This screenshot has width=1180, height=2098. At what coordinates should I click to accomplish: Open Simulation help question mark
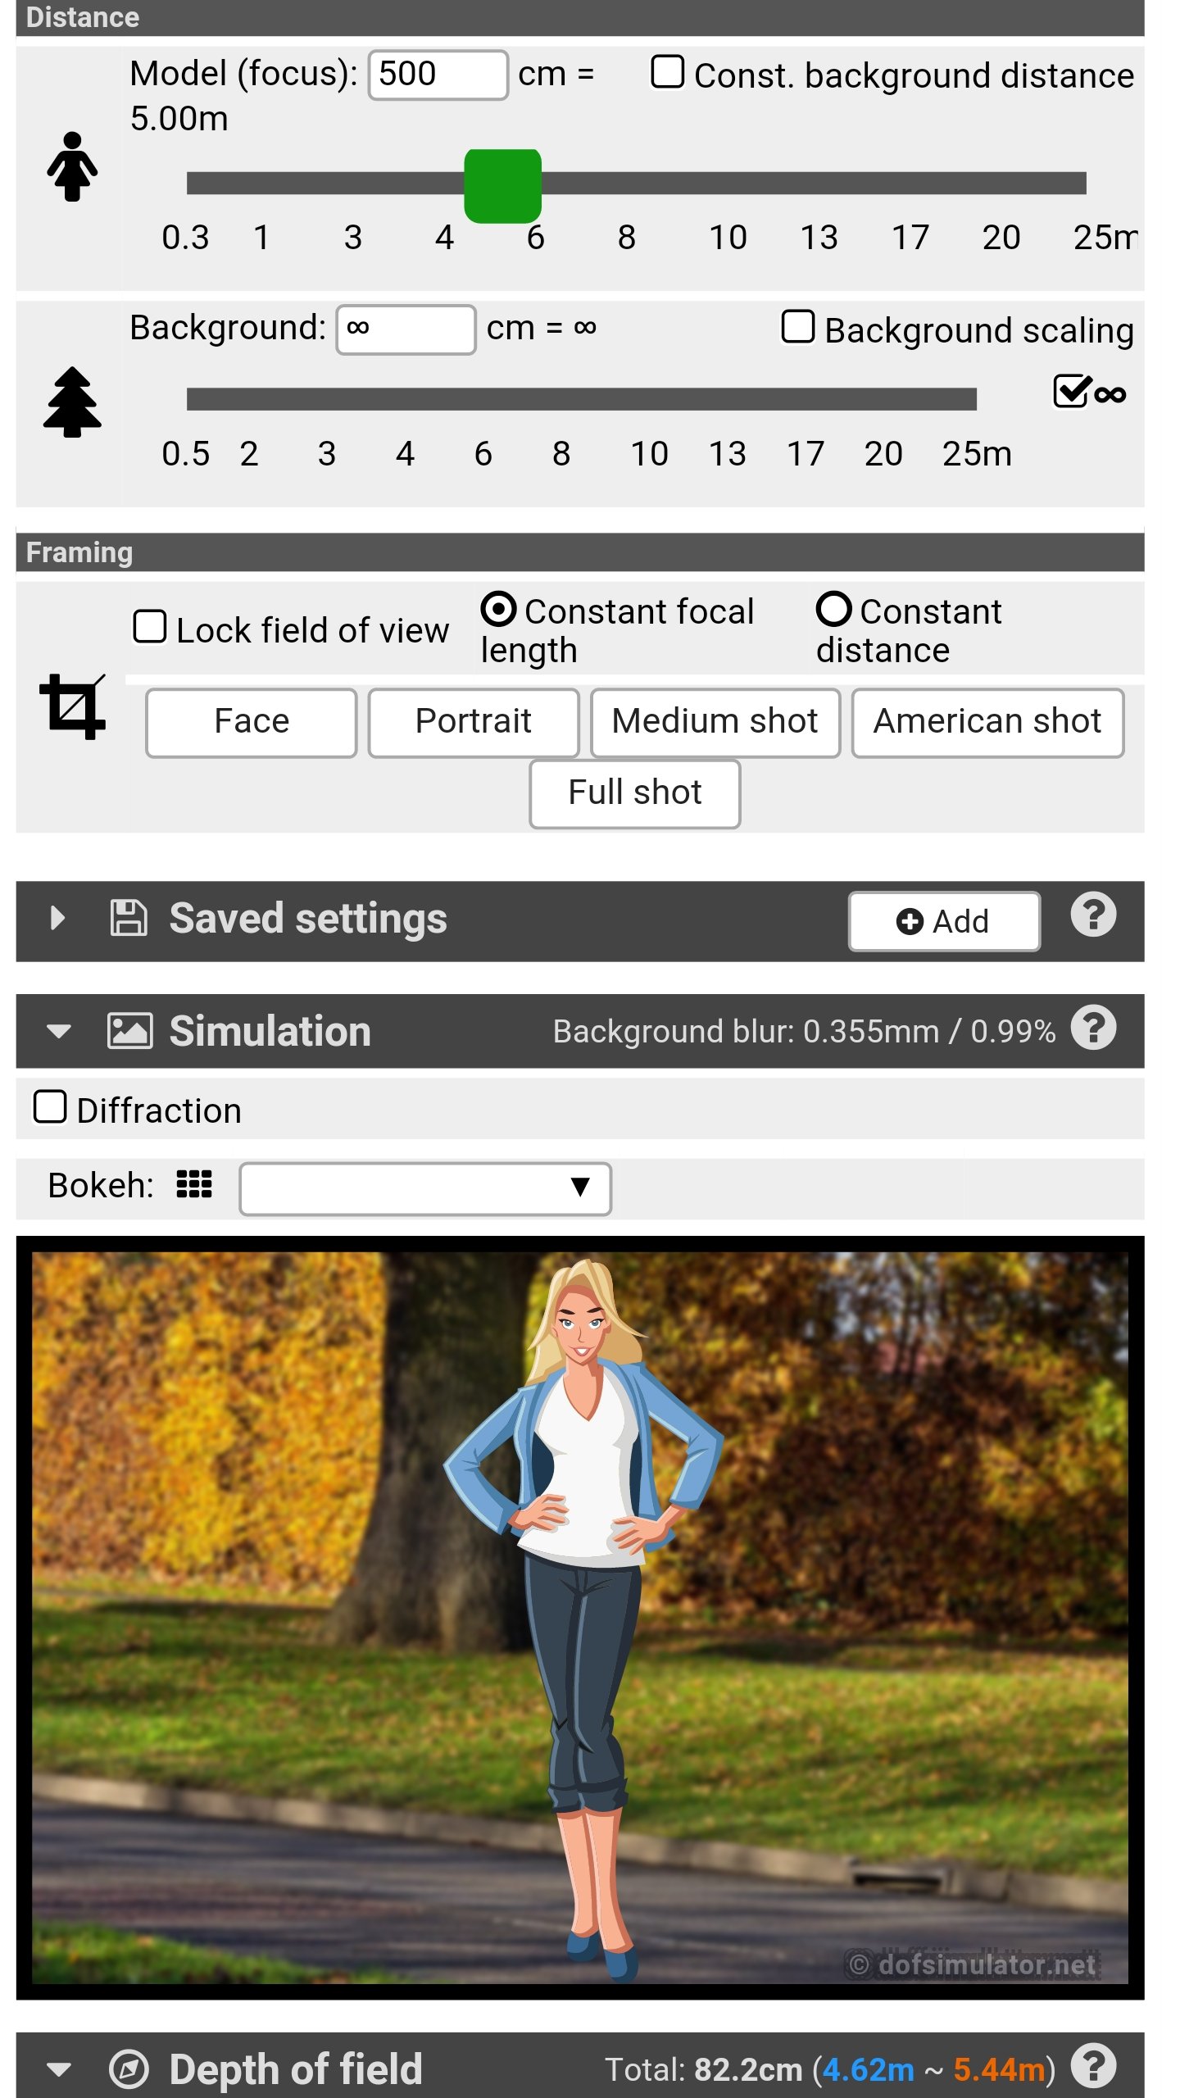pos(1093,1028)
